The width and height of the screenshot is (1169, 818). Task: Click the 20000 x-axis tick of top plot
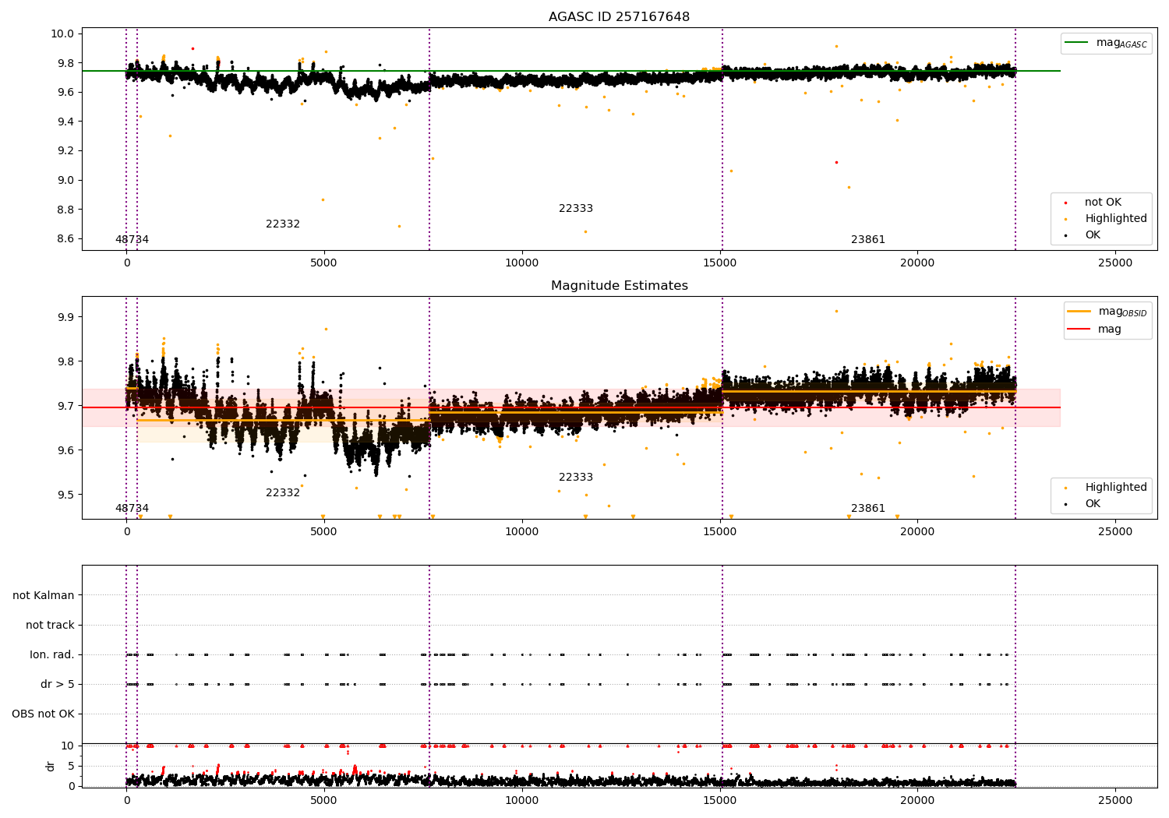coord(917,263)
